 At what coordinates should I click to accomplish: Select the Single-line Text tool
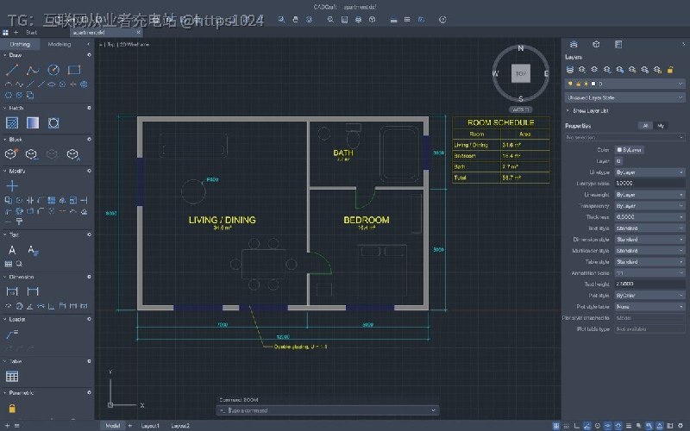[12, 250]
